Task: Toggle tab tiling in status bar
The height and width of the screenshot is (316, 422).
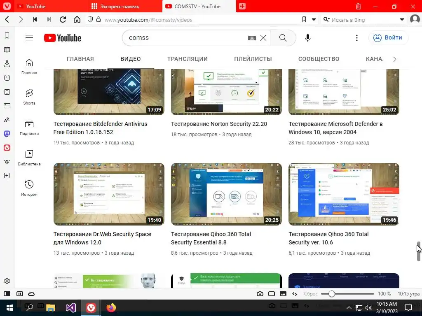Action: [20, 294]
